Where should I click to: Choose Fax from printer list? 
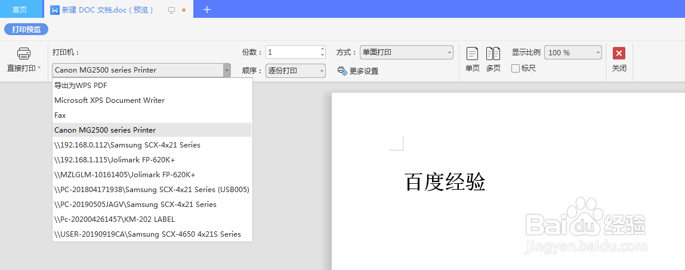[152, 115]
